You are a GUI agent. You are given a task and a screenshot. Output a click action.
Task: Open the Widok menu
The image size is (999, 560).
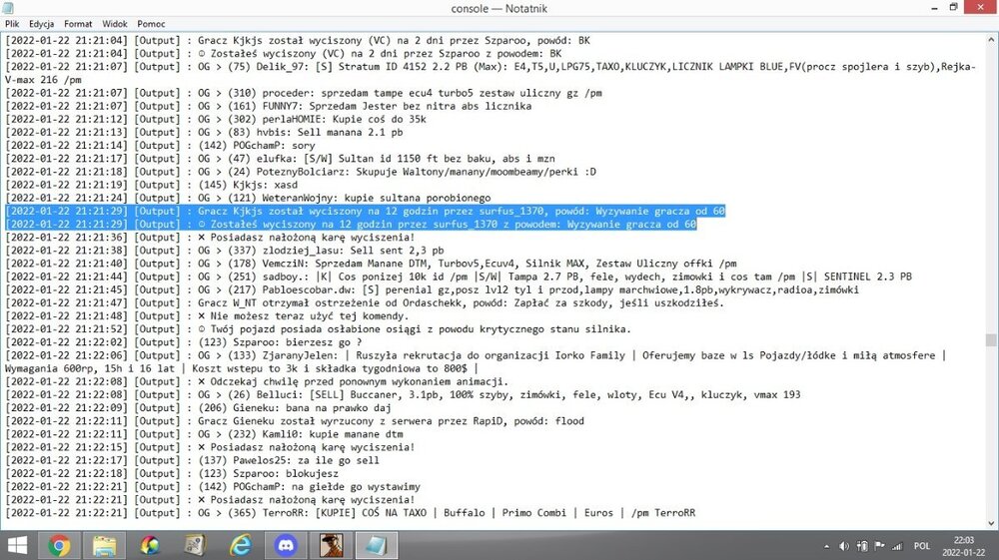pyautogui.click(x=115, y=24)
